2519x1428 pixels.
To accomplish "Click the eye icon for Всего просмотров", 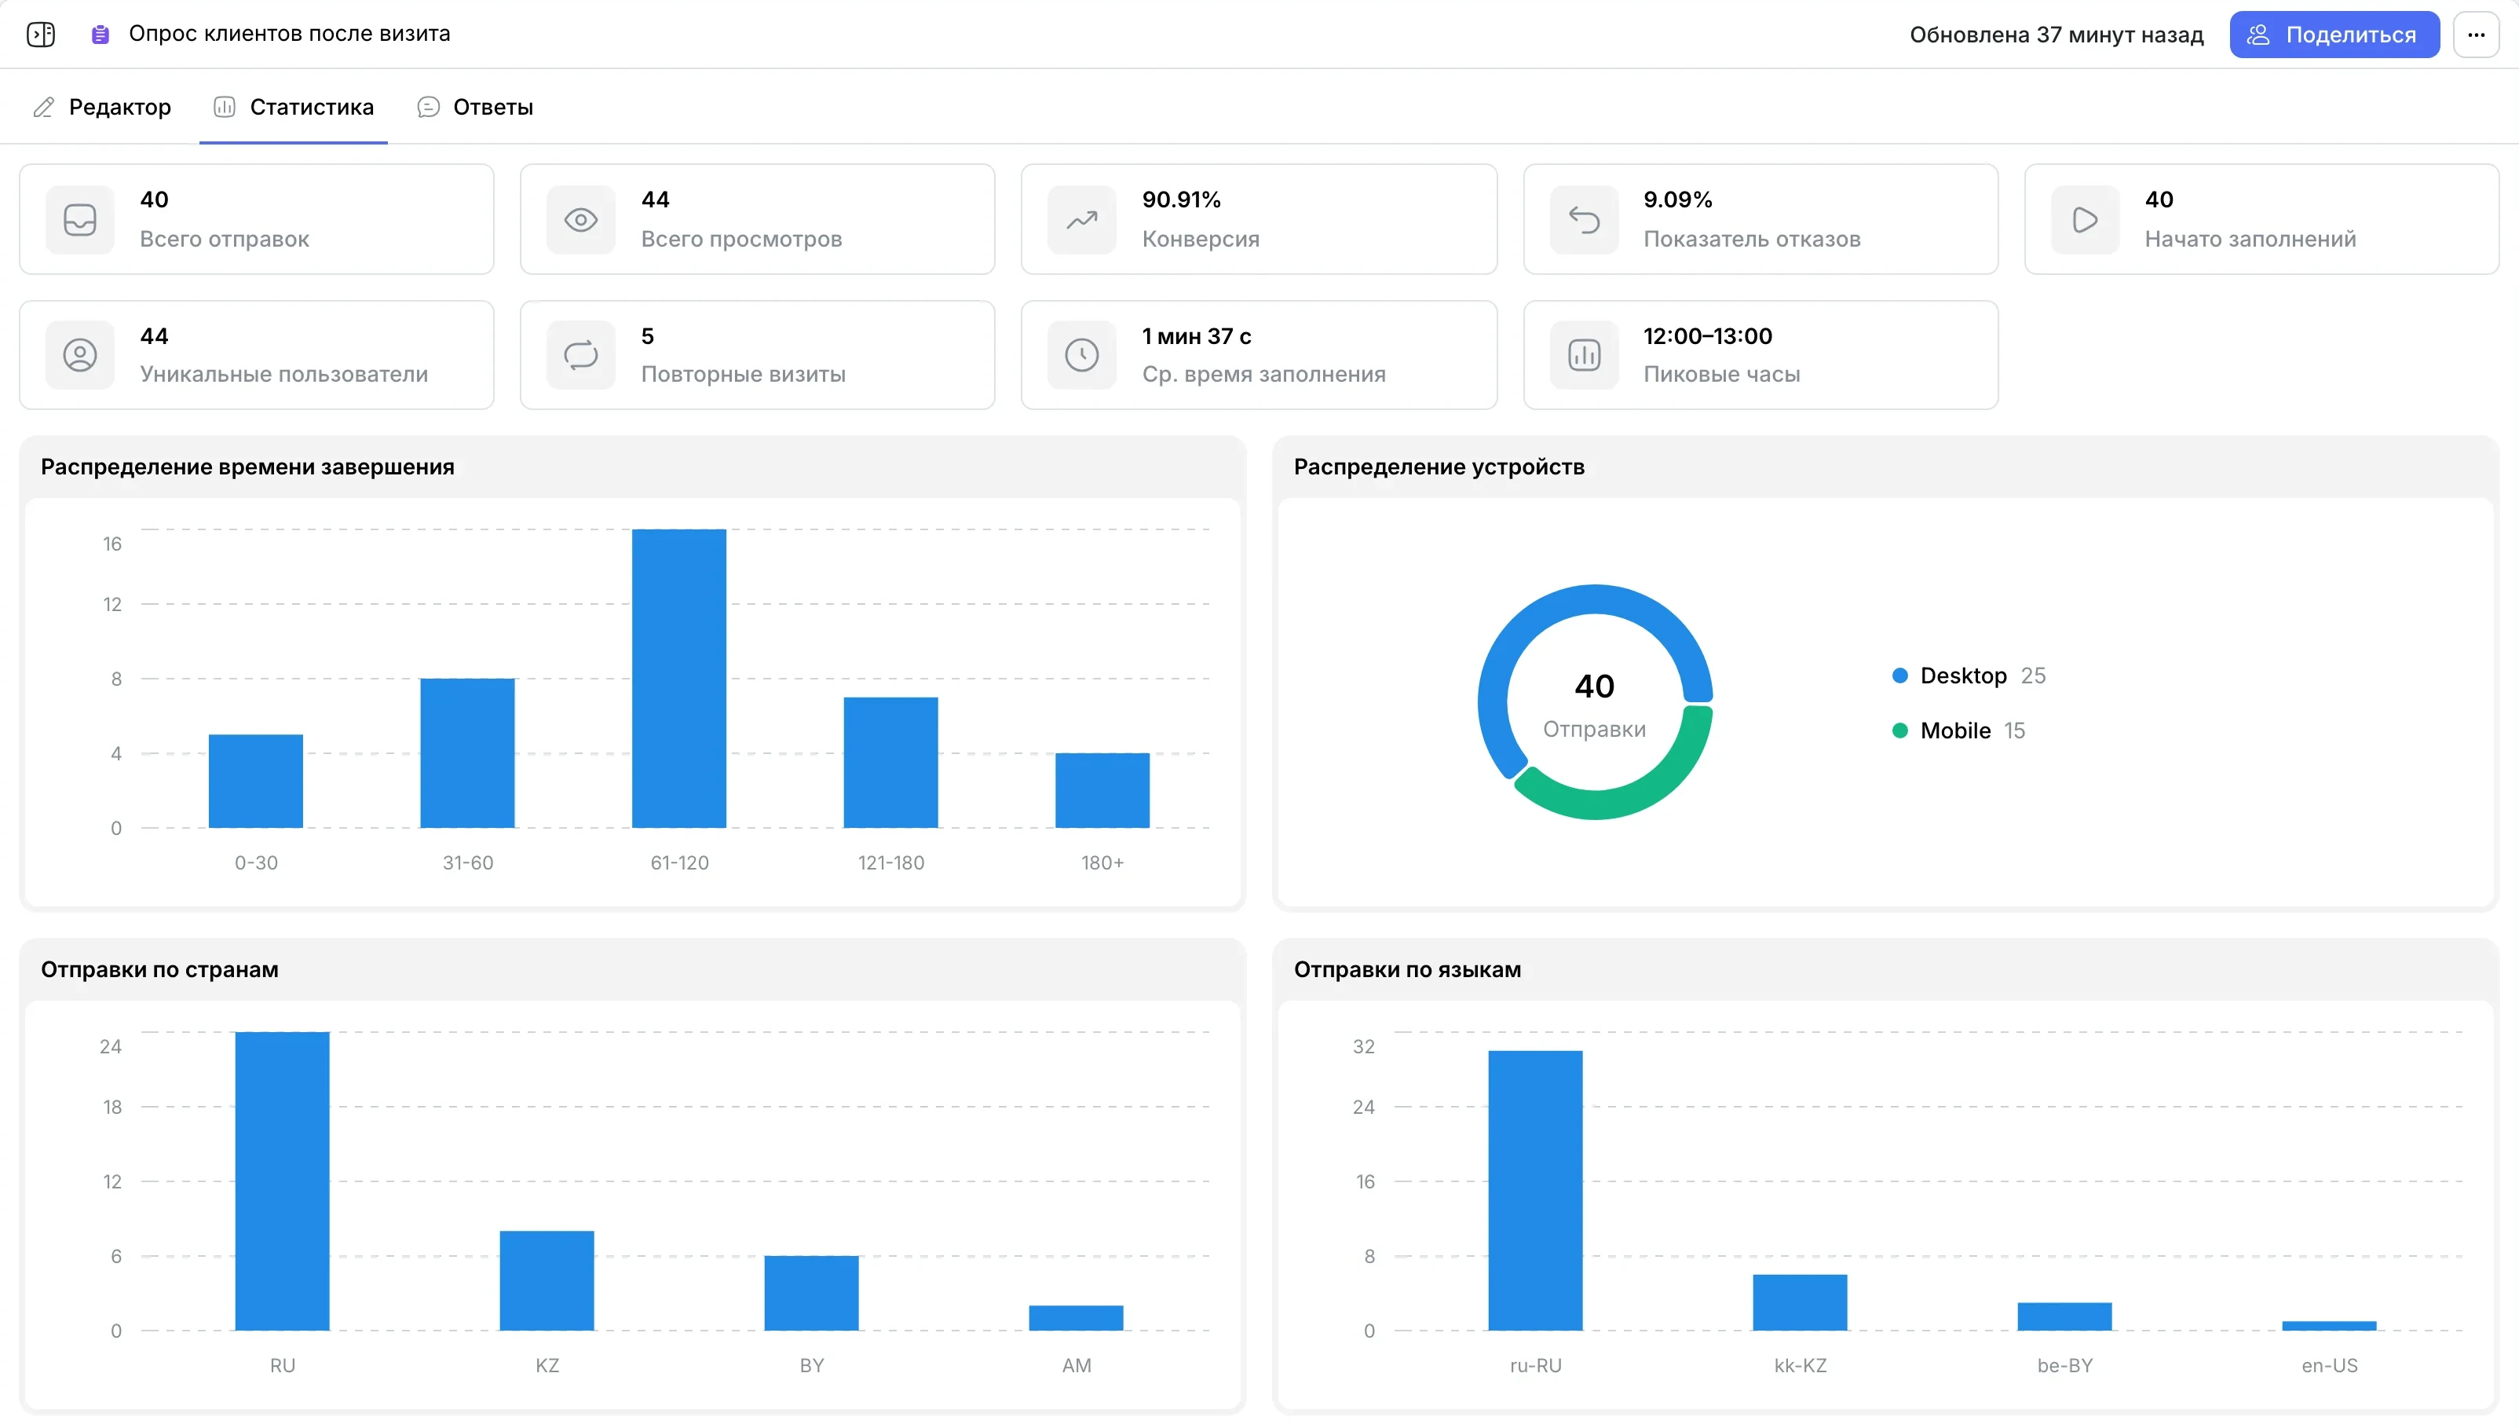I will [x=581, y=220].
